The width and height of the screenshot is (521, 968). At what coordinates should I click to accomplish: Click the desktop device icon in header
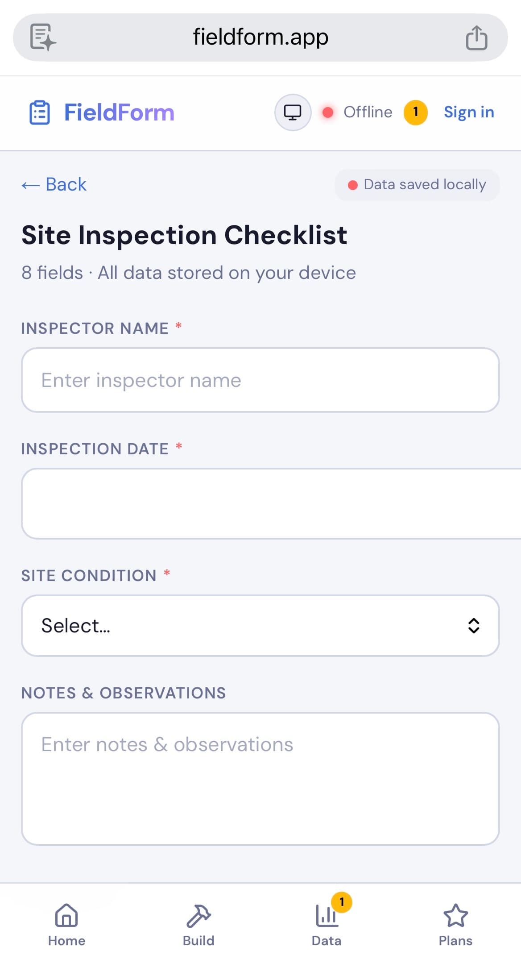pyautogui.click(x=292, y=112)
